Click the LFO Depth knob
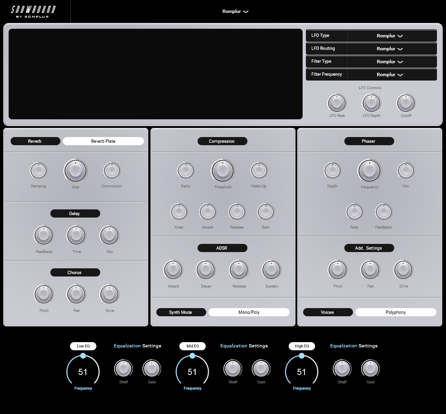This screenshot has width=446, height=414. tap(371, 103)
